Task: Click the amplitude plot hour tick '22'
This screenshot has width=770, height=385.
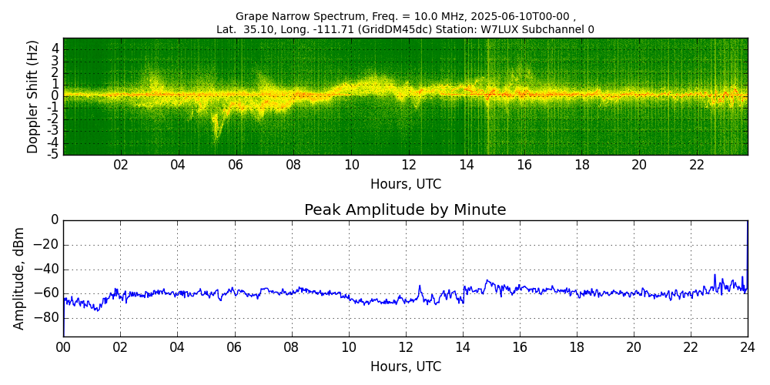Action: tap(691, 348)
